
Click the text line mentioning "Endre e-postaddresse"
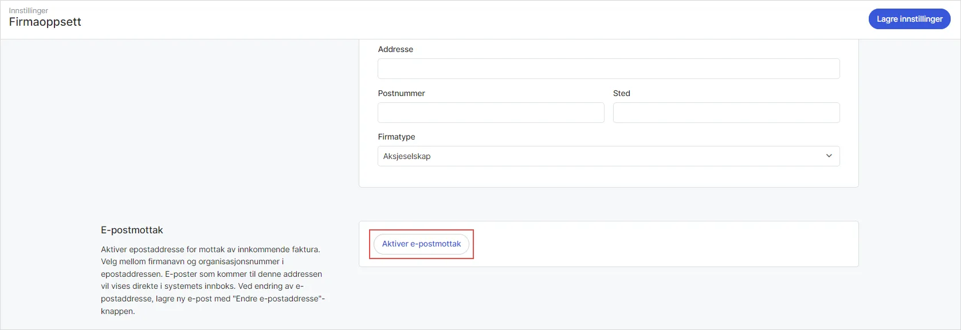pyautogui.click(x=212, y=299)
